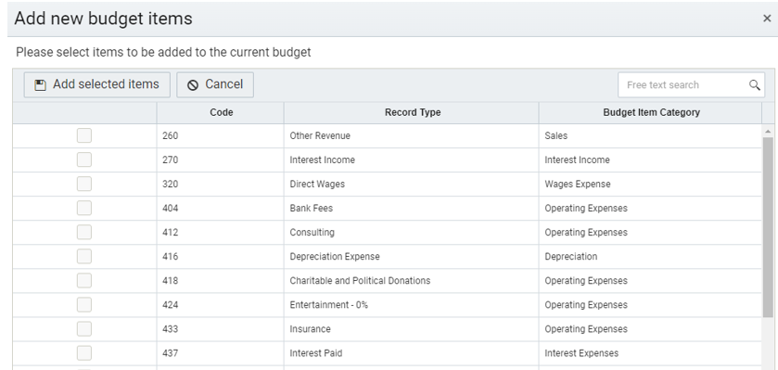Click the cancel circle icon
This screenshot has height=370, width=778.
point(193,84)
